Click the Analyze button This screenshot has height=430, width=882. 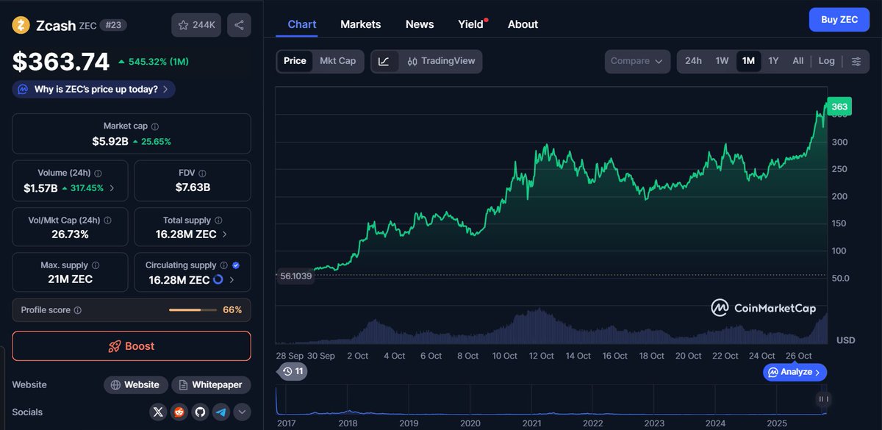795,372
